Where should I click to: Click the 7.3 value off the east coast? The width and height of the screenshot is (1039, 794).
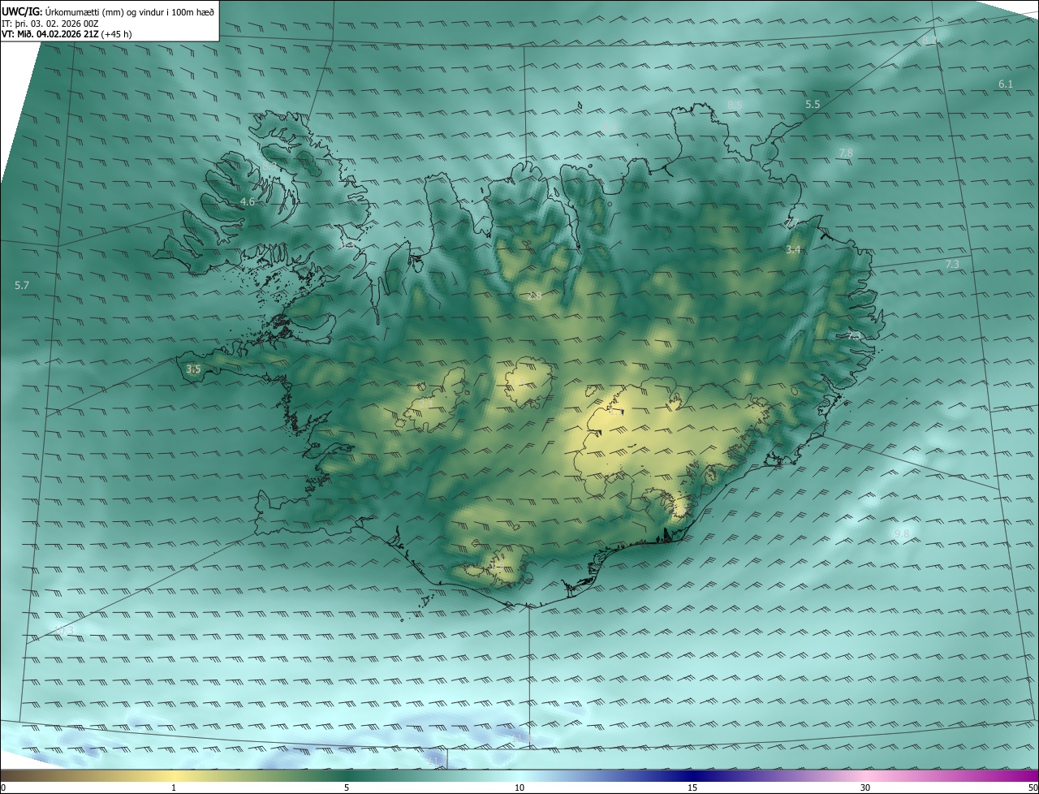coord(952,265)
